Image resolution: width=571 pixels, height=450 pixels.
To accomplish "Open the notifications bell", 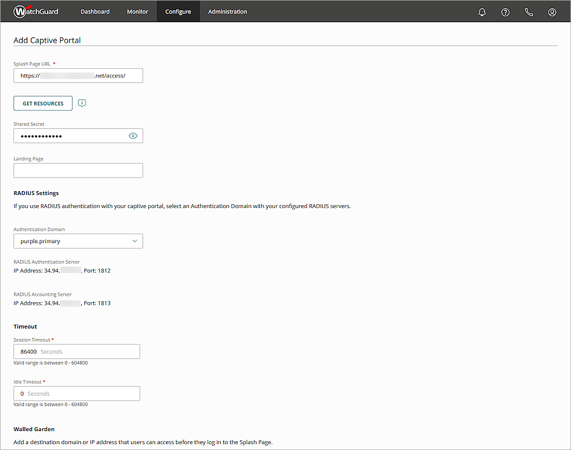I will coord(482,11).
